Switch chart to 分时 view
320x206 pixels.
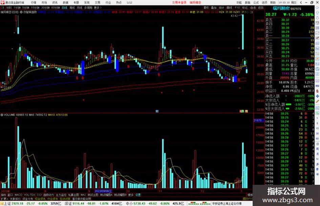[x=9, y=8]
